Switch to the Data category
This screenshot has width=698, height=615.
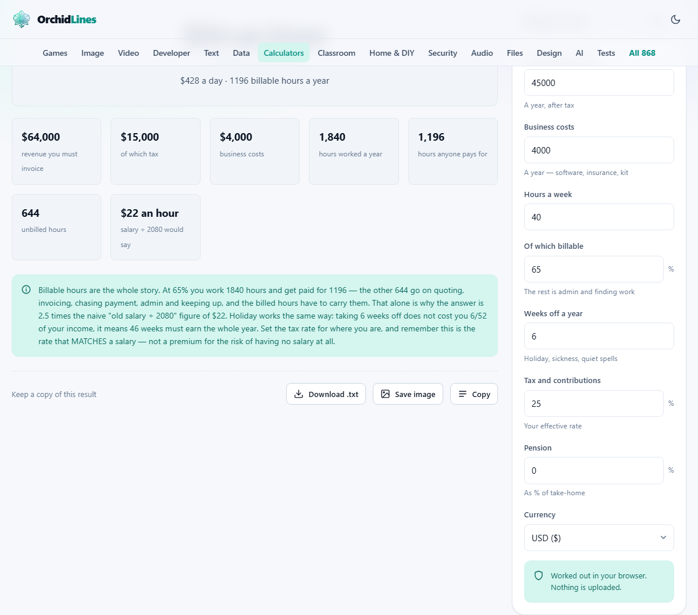pos(241,53)
